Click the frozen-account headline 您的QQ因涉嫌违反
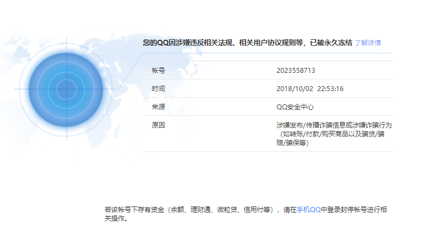The height and width of the screenshot is (244, 431). [x=173, y=43]
